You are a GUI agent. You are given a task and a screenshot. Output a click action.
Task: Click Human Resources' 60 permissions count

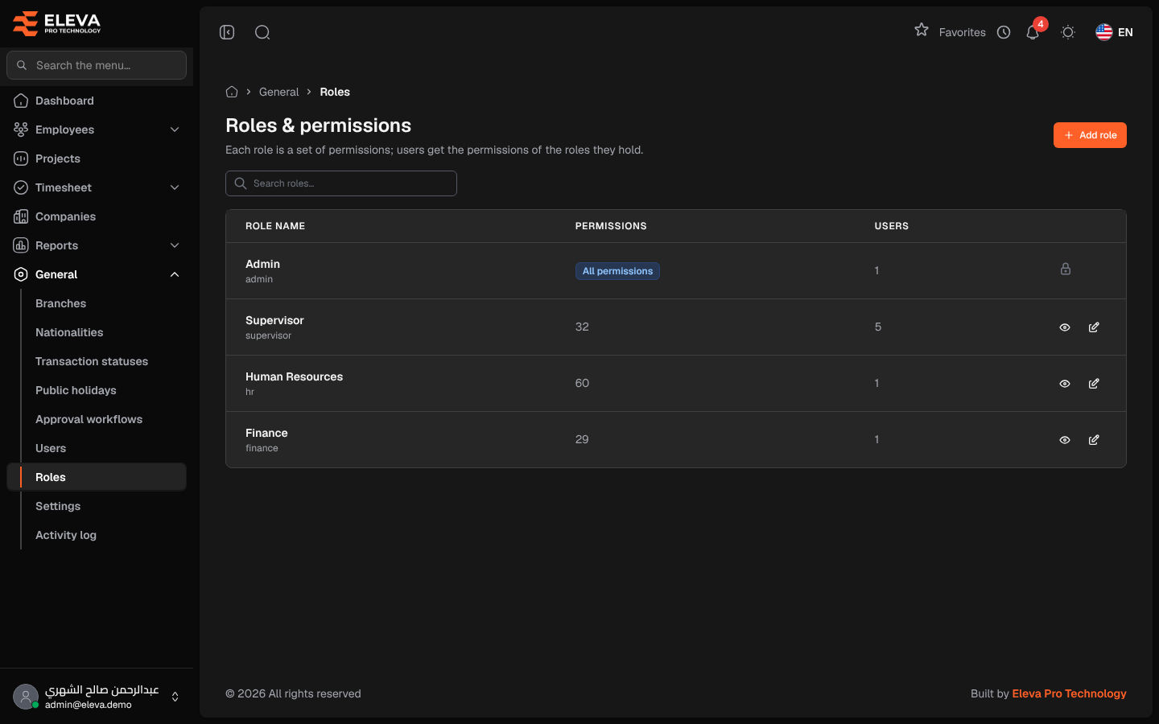[582, 383]
